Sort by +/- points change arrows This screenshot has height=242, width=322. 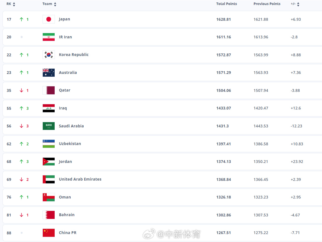point(298,4)
